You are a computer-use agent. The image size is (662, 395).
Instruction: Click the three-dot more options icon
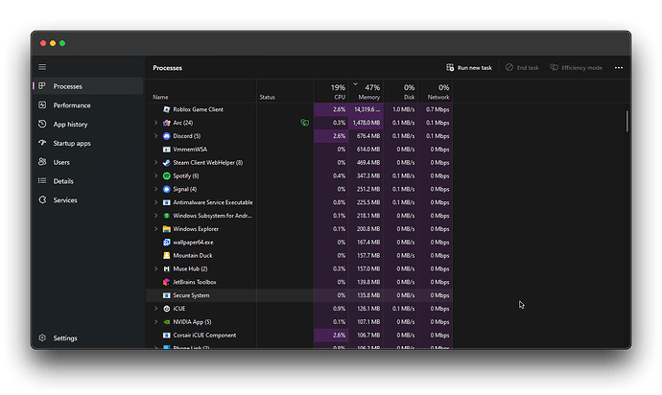pos(619,68)
